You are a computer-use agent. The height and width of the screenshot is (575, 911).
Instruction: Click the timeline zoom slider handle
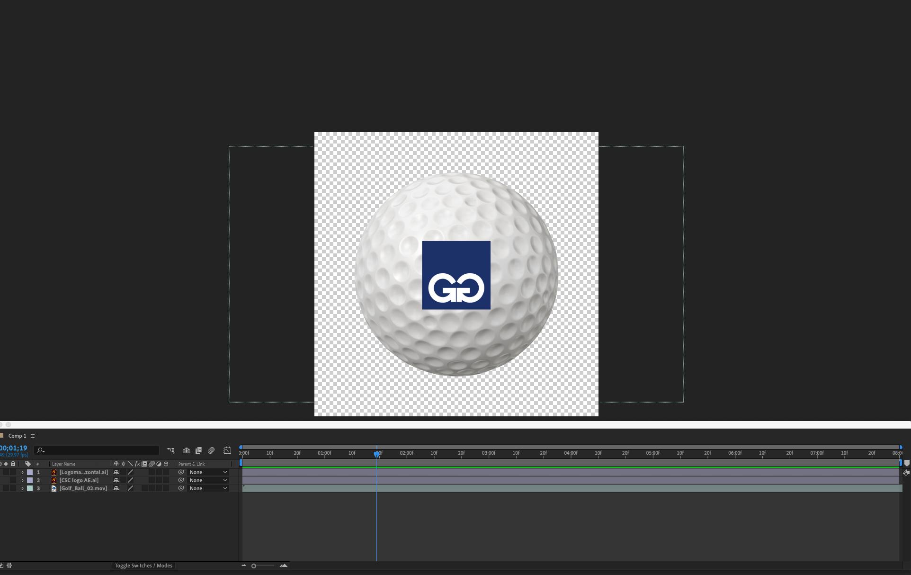point(254,566)
